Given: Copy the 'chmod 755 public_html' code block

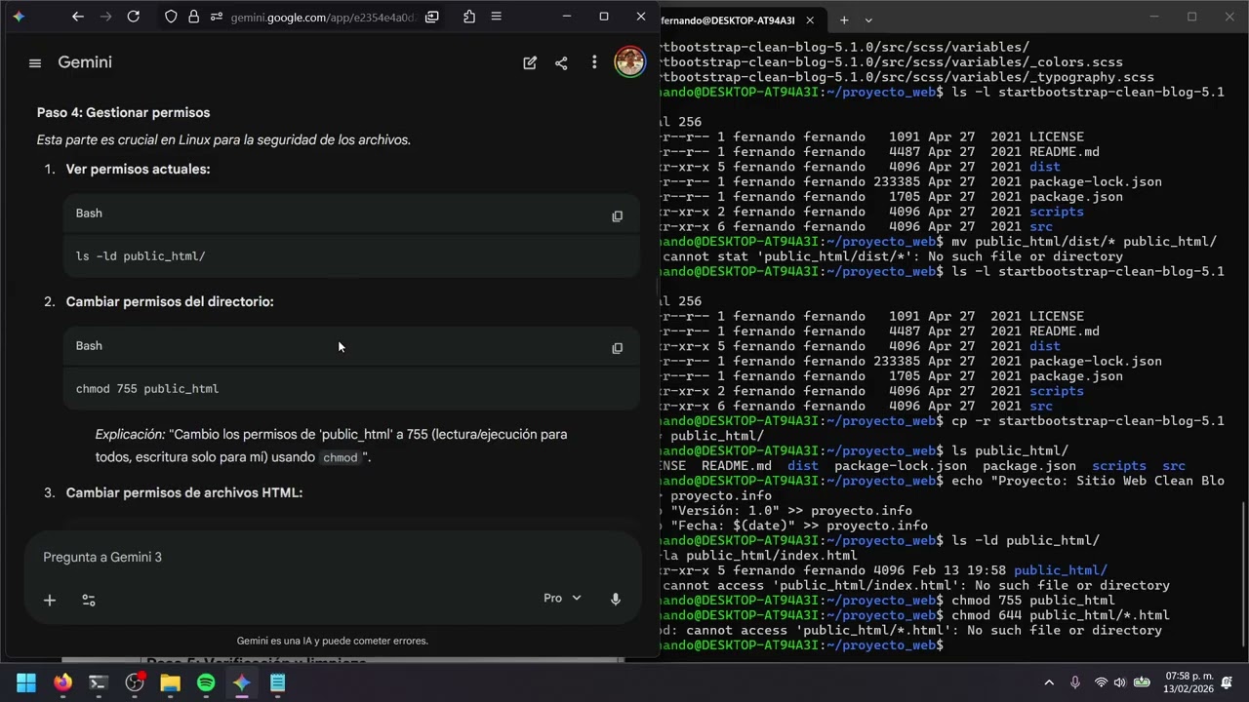Looking at the screenshot, I should point(617,348).
